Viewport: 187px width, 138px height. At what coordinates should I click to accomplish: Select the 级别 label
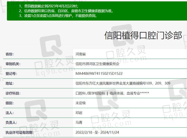coord(10,103)
